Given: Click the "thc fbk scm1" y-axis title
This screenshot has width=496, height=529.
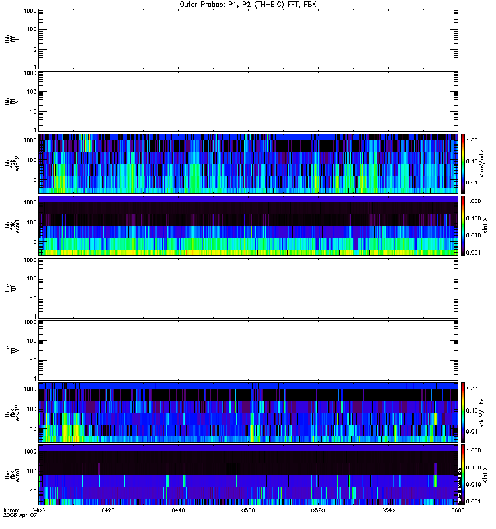Looking at the screenshot, I should pos(13,475).
